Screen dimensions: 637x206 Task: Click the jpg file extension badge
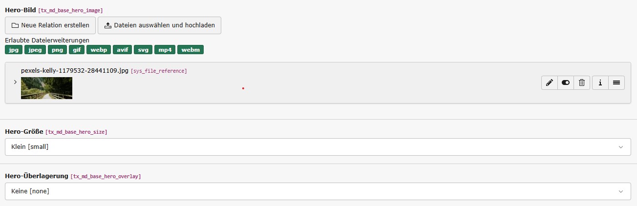[13, 50]
